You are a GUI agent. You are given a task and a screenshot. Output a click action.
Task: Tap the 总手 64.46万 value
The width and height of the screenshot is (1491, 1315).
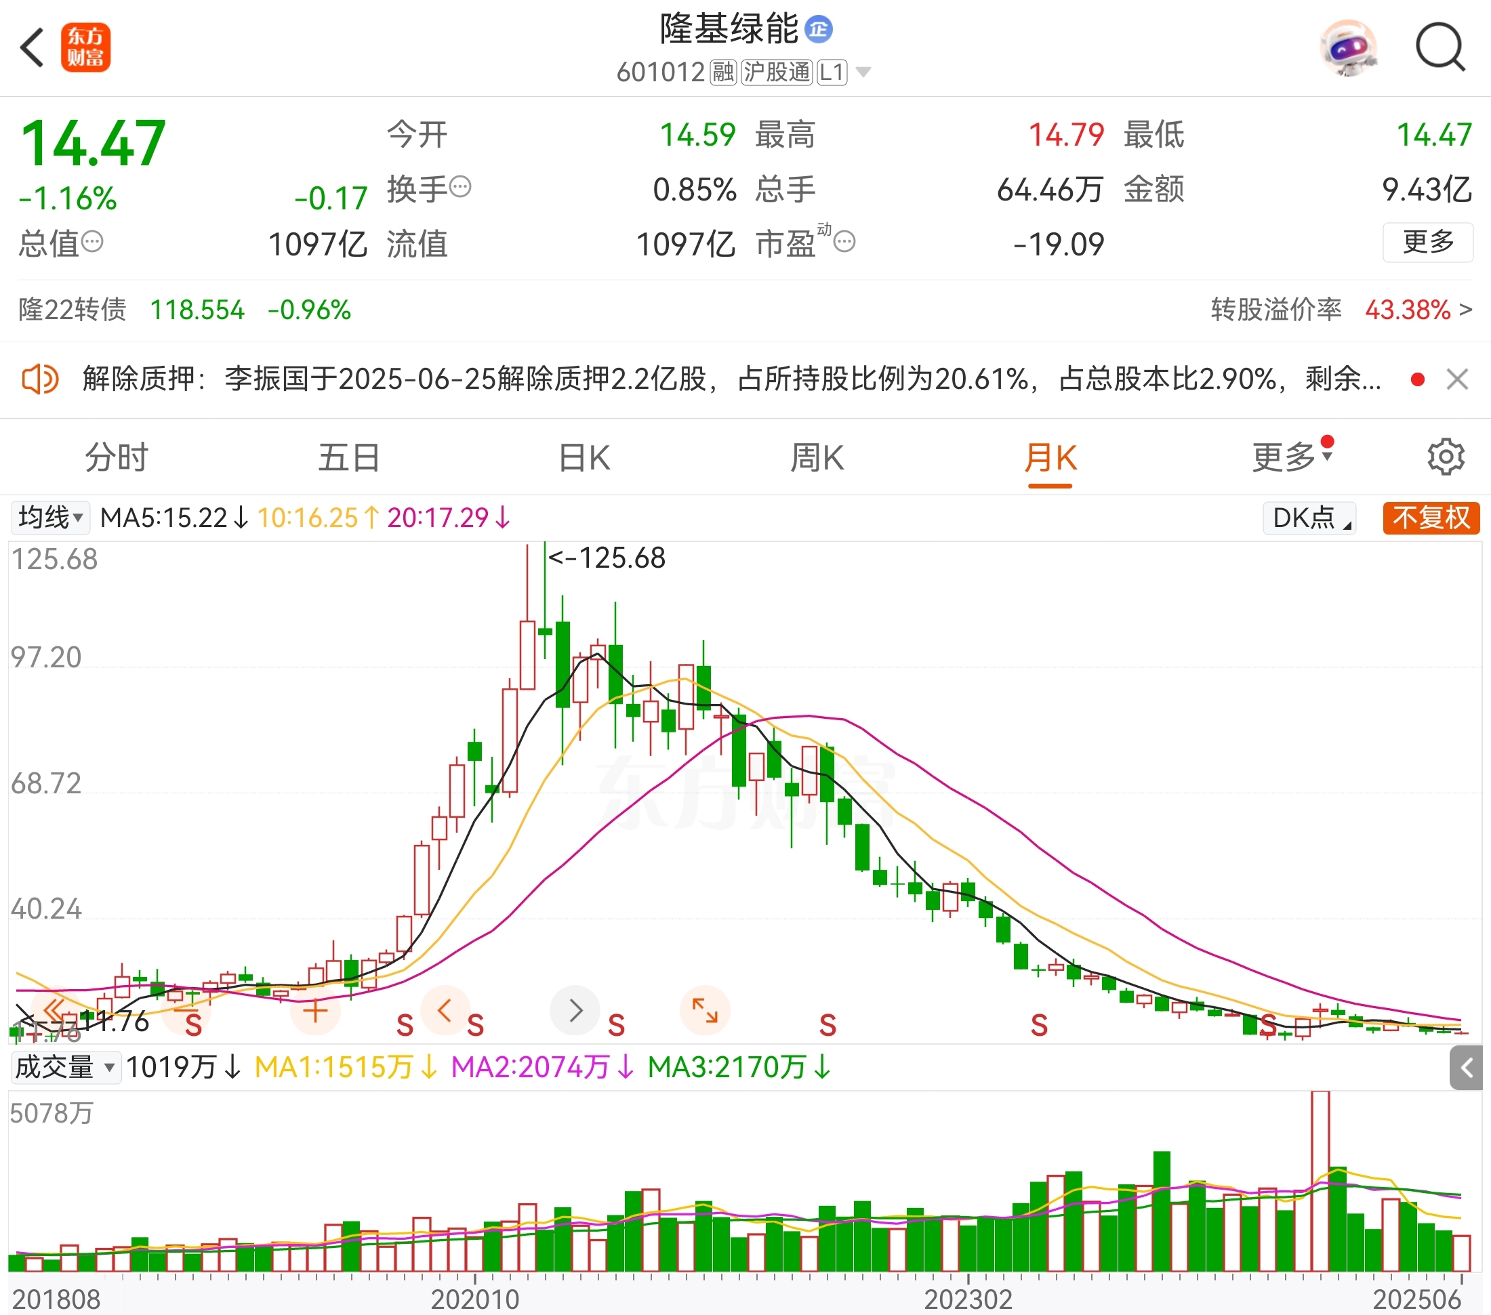coord(1050,189)
